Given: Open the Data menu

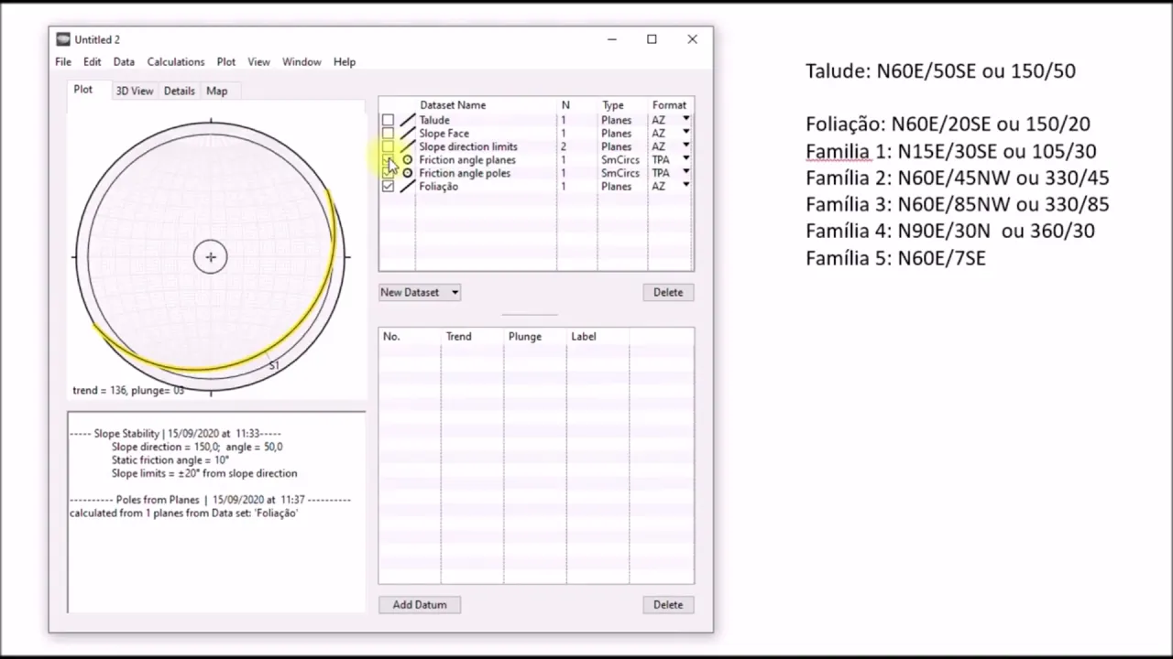Looking at the screenshot, I should tap(124, 62).
